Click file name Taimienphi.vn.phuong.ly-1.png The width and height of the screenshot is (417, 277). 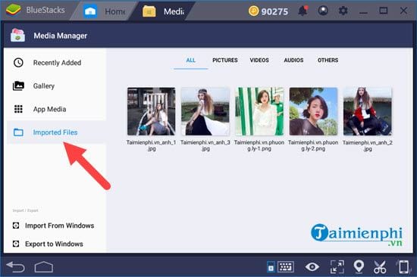pyautogui.click(x=259, y=145)
